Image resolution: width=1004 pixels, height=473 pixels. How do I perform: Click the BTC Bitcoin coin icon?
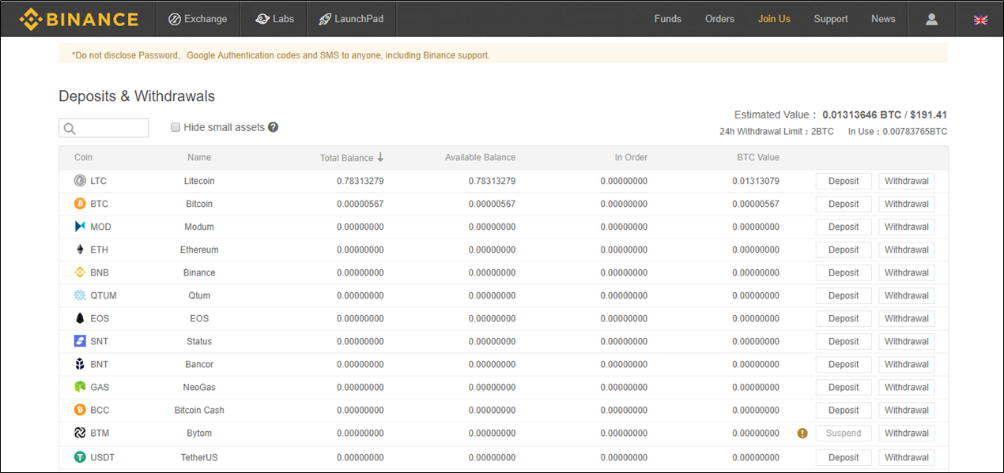pos(80,204)
